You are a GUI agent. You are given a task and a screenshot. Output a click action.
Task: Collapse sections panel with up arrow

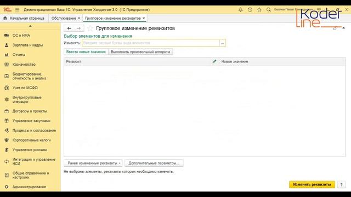click(x=30, y=26)
